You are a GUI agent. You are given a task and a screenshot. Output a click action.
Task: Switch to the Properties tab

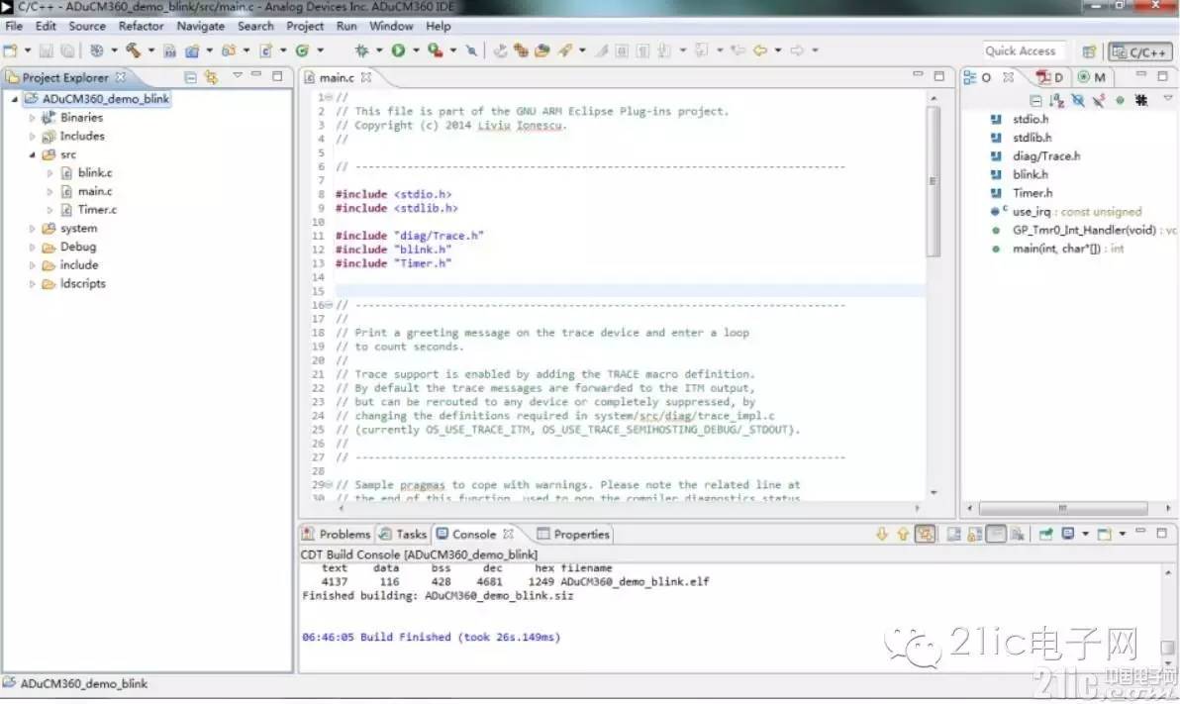(x=573, y=534)
